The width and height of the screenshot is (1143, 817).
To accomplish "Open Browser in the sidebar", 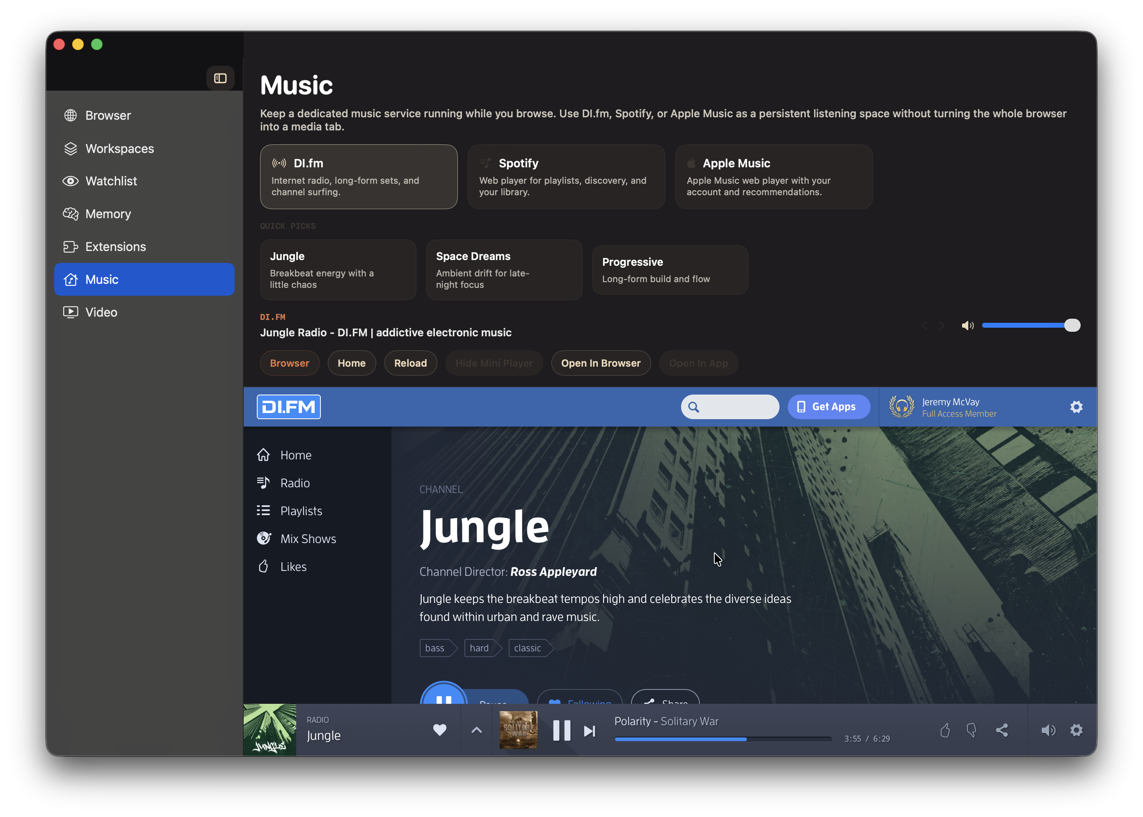I will [x=144, y=115].
